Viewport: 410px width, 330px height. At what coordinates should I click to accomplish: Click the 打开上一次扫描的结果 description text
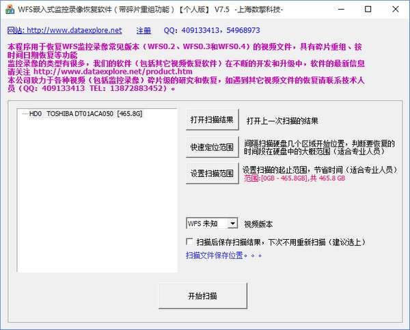click(x=282, y=121)
